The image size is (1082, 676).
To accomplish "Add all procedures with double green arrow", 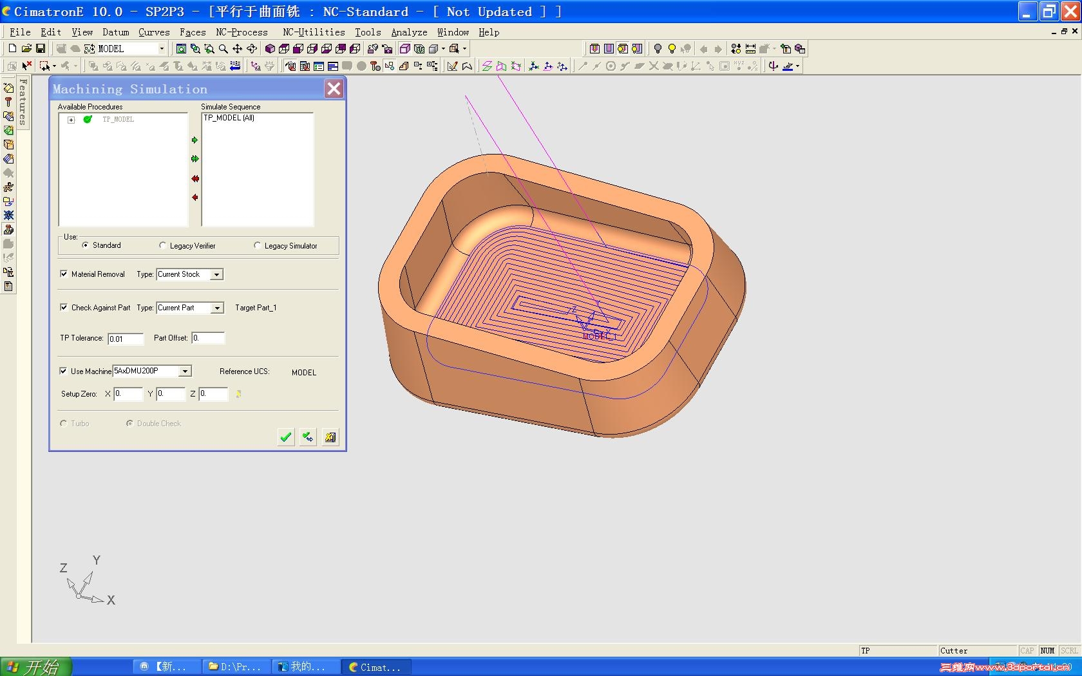I will coord(195,159).
